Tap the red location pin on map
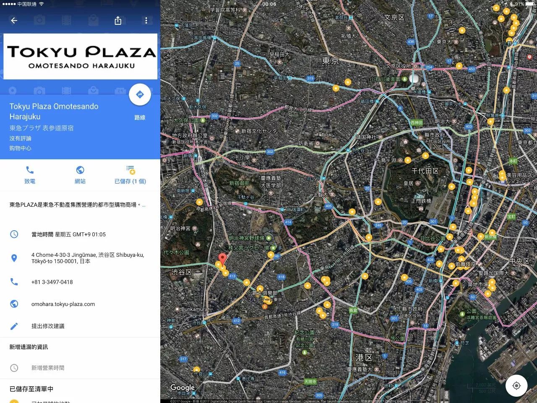 [x=223, y=258]
